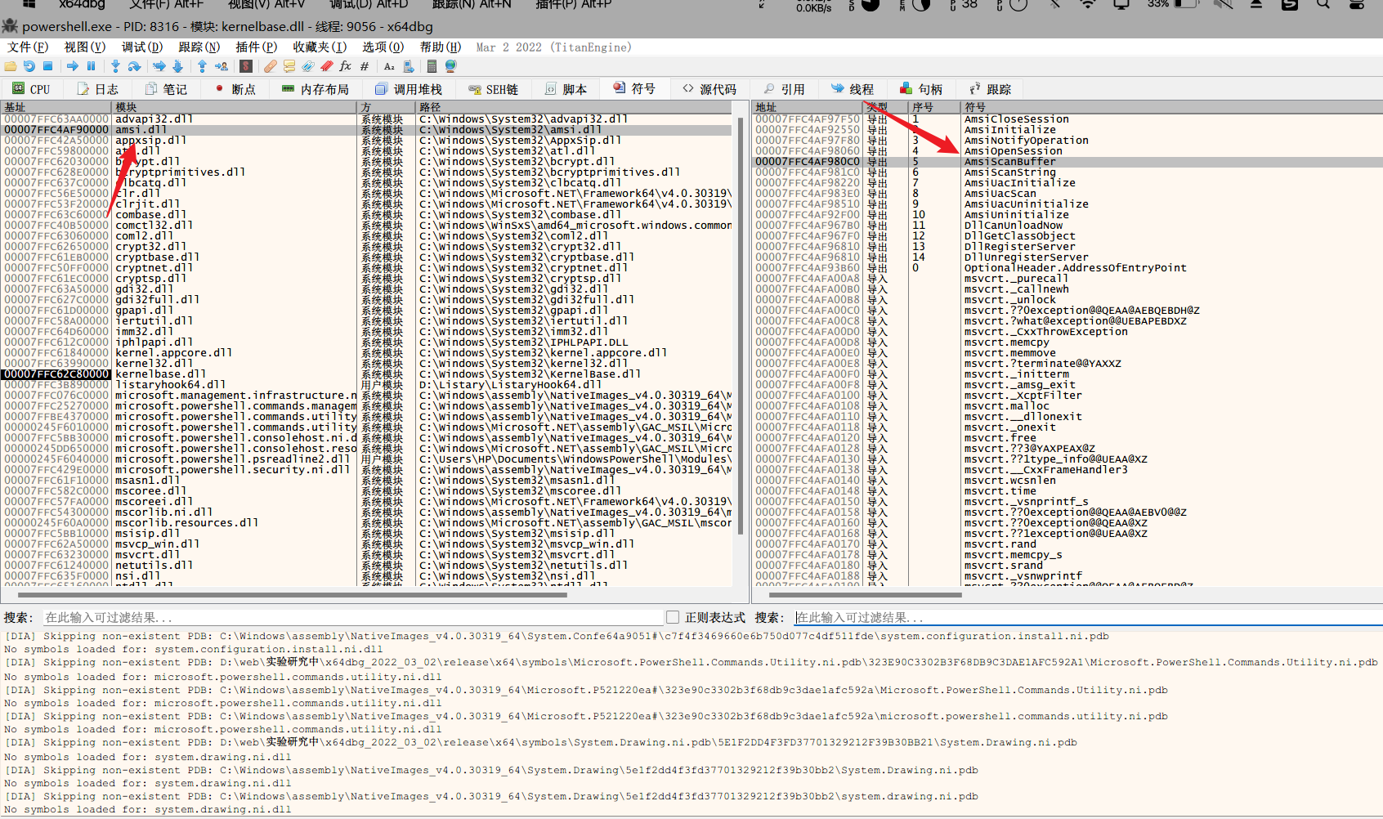This screenshot has width=1383, height=819.
Task: Open the 跟踪(N) menu
Action: [199, 47]
